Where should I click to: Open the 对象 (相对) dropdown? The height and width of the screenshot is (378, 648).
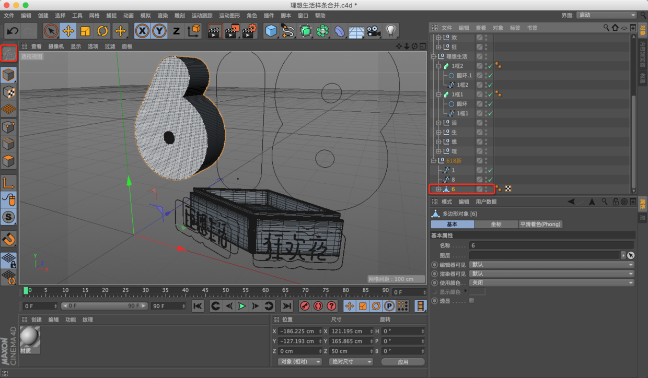pos(299,361)
